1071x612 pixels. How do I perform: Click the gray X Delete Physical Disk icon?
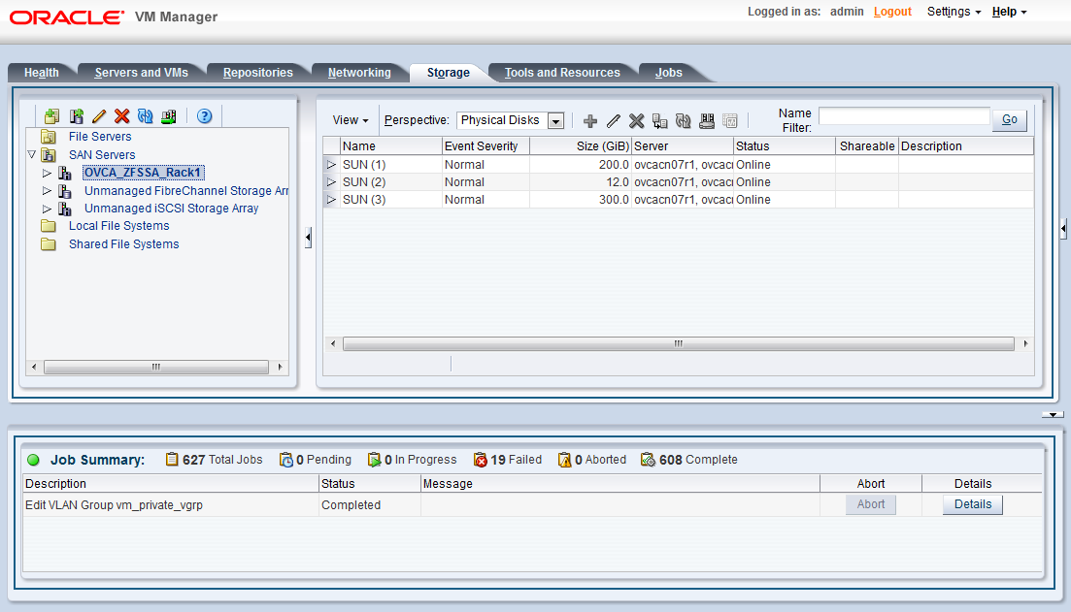[637, 121]
